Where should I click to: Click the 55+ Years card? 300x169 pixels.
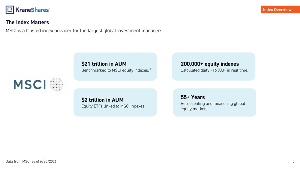pyautogui.click(x=214, y=102)
